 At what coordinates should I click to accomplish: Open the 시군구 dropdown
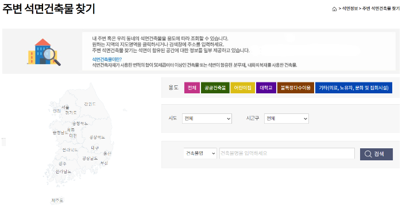[287, 119]
